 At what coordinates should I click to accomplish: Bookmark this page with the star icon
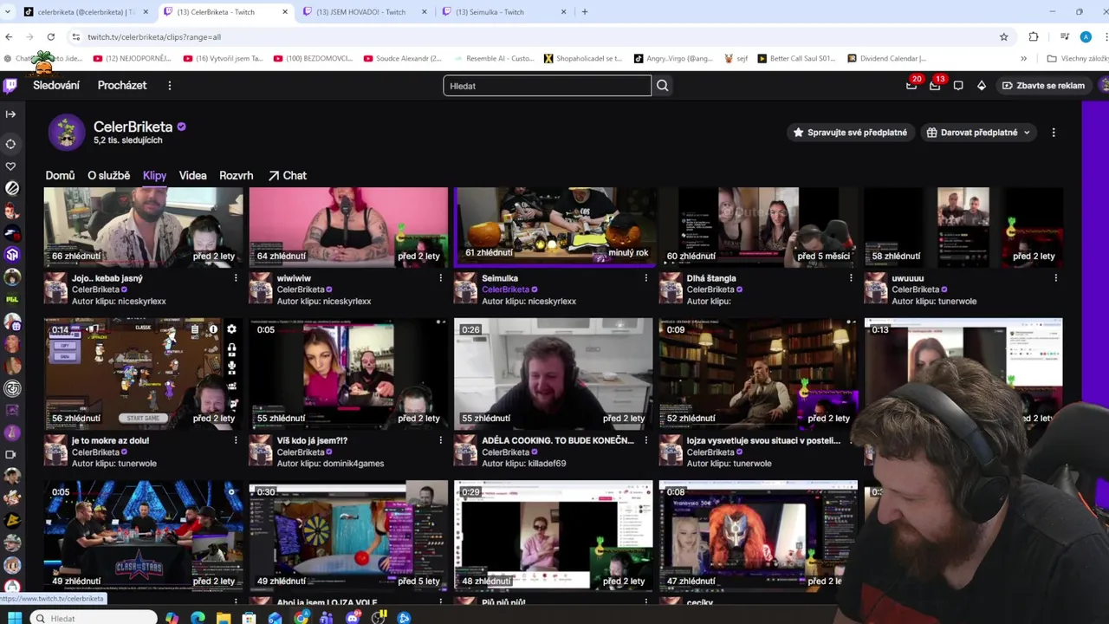coord(1003,37)
